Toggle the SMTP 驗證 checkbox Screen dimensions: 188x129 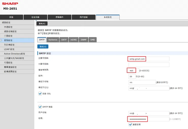tap(40, 107)
